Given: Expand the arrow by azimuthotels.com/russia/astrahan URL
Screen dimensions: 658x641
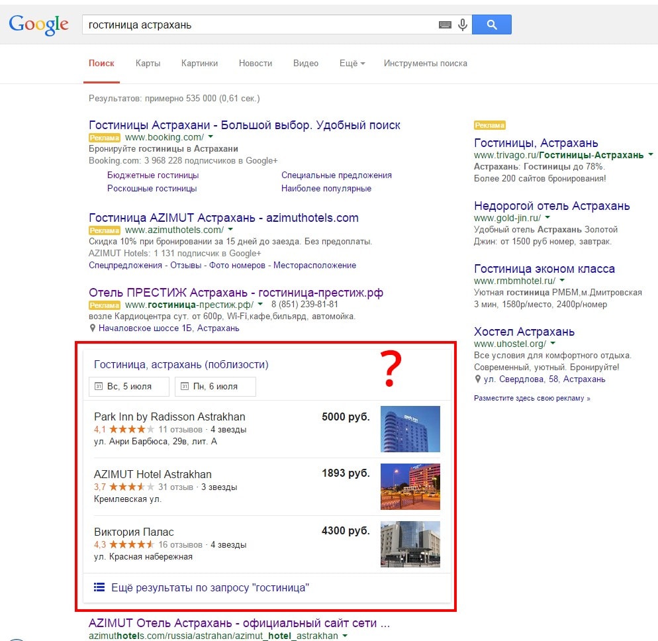Looking at the screenshot, I should pyautogui.click(x=344, y=636).
